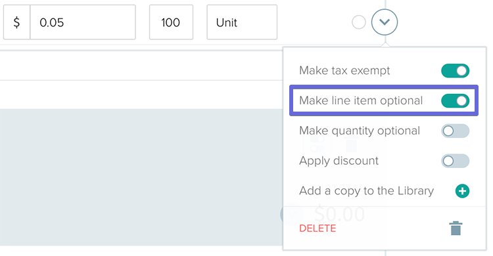Click the price field showing 0.05

point(83,22)
